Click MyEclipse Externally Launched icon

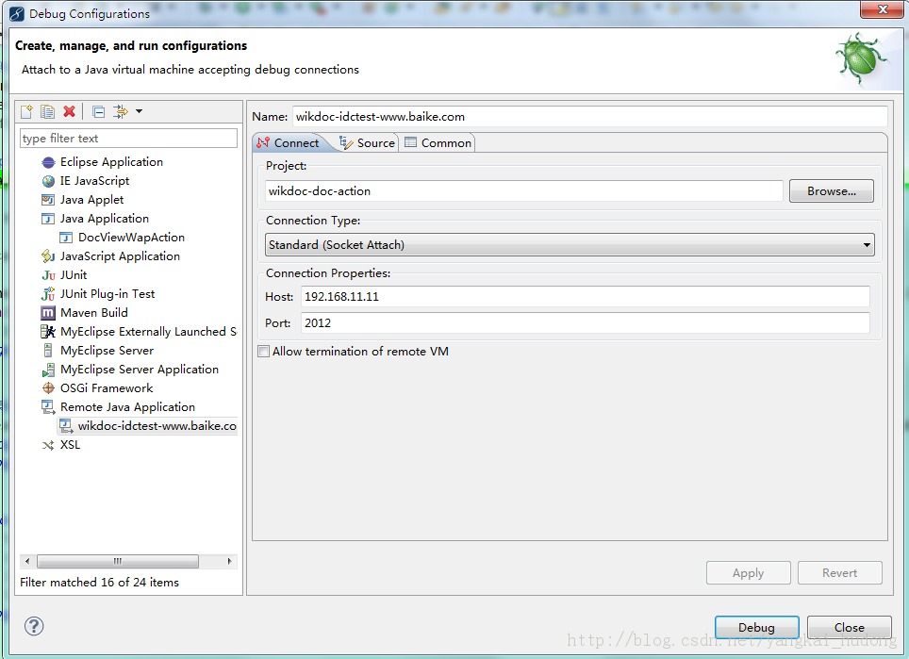pos(49,332)
